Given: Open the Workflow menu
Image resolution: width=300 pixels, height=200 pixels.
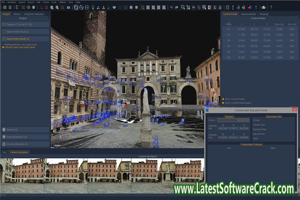Looking at the screenshot, I should tap(12, 2).
